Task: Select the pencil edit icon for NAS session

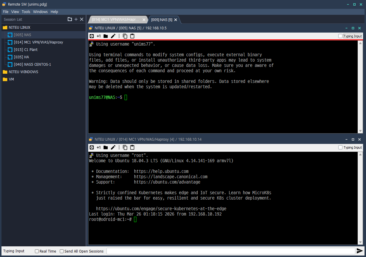Action: (113, 36)
